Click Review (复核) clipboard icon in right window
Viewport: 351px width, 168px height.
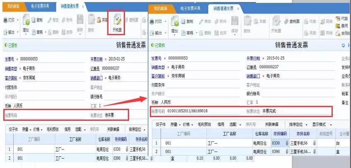(247, 21)
